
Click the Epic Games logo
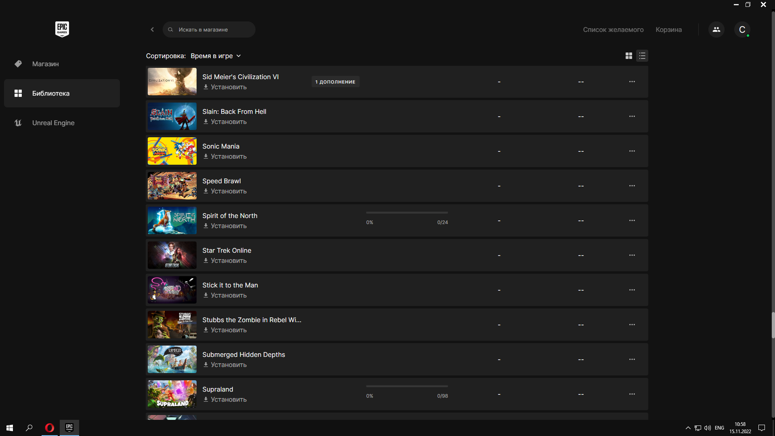click(x=62, y=29)
